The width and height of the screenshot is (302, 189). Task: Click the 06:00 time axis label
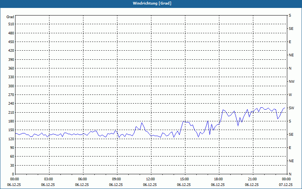tap(83, 179)
